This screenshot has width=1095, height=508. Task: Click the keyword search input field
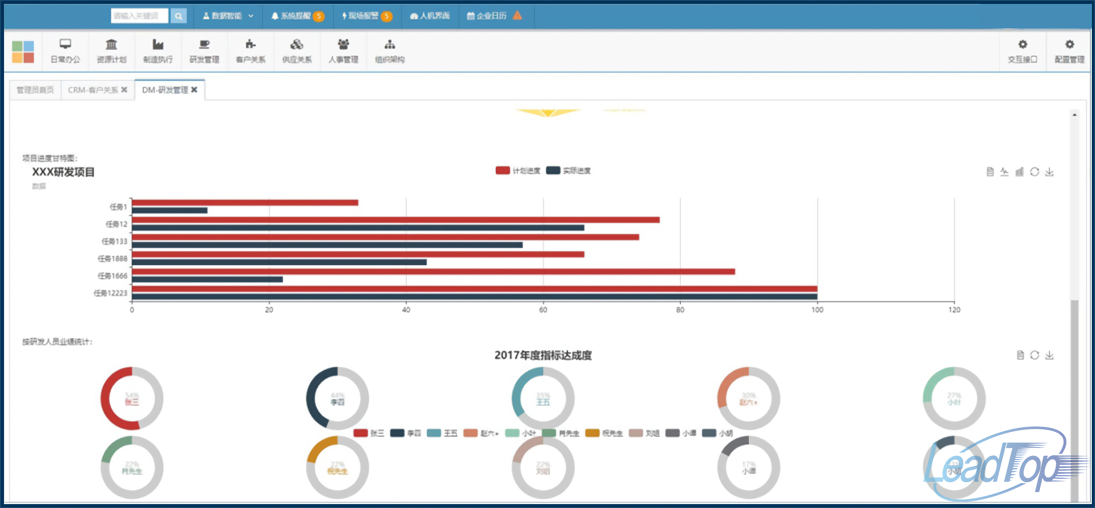click(x=140, y=16)
